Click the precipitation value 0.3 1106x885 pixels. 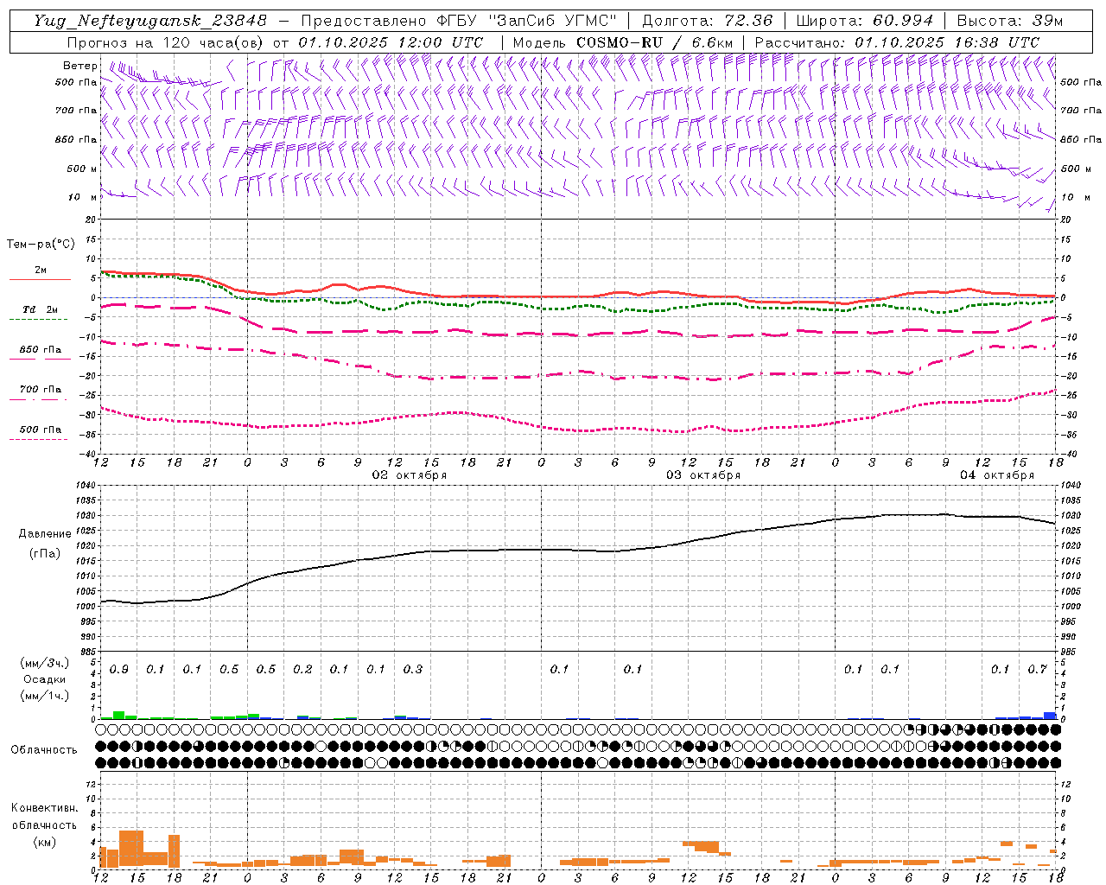click(413, 670)
